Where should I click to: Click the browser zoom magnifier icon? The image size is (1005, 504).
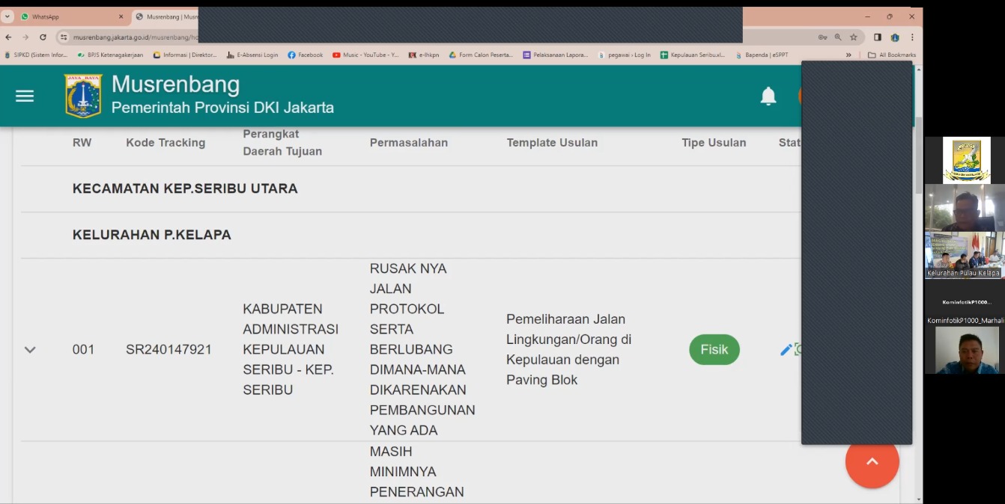coord(838,37)
